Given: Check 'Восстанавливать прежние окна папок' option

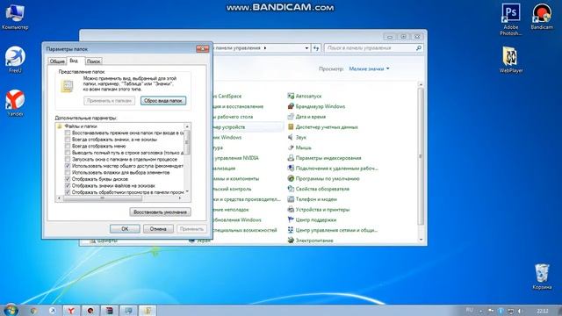Looking at the screenshot, I should [x=68, y=133].
